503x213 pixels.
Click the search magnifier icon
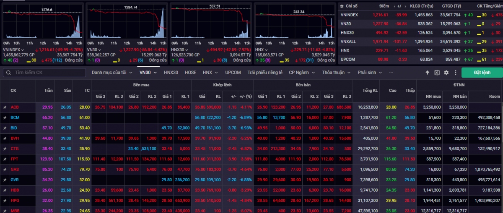click(x=9, y=73)
